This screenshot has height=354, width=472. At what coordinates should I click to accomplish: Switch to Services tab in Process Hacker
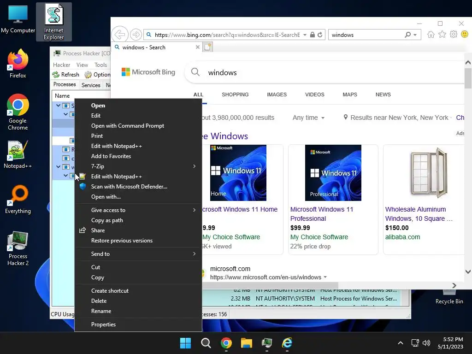91,85
